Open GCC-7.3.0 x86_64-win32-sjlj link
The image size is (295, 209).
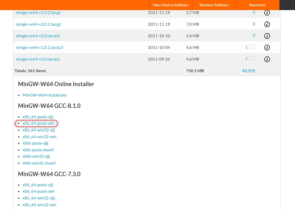point(39,198)
